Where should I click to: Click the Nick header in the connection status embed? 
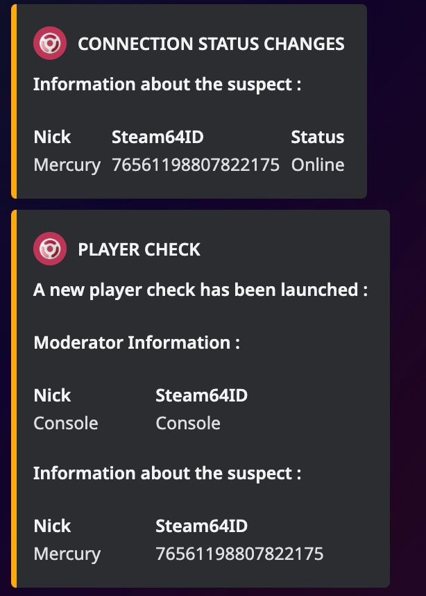click(52, 137)
